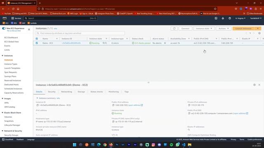Viewport: 264px width, 148px height.
Task: Click the AWS logo home icon
Action: pyautogui.click(x=5, y=18)
